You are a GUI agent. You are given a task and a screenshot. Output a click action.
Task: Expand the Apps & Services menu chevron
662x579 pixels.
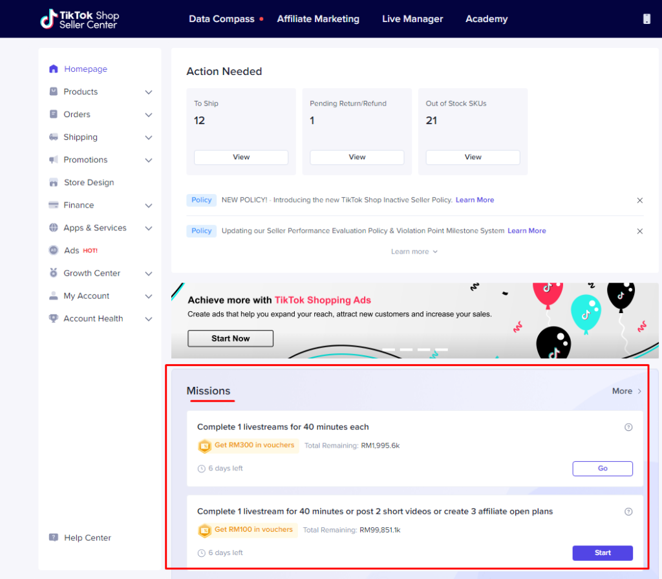tap(149, 228)
